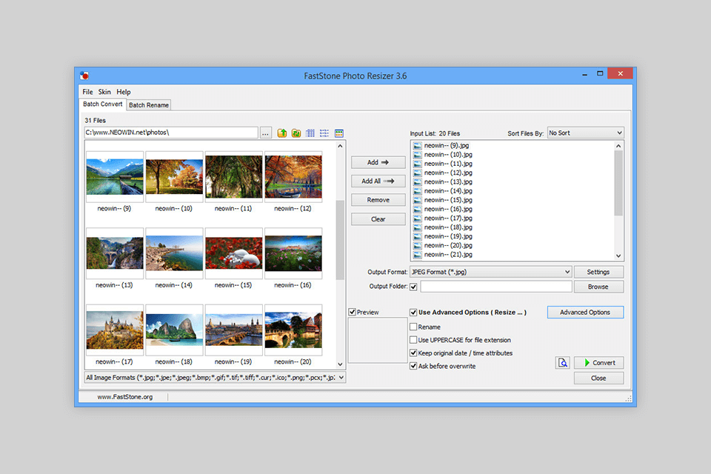Open the Skin menu
Image resolution: width=711 pixels, height=474 pixels.
[x=104, y=92]
